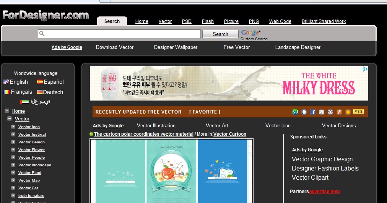Expand the Vector landscape arrow

pos(13,165)
